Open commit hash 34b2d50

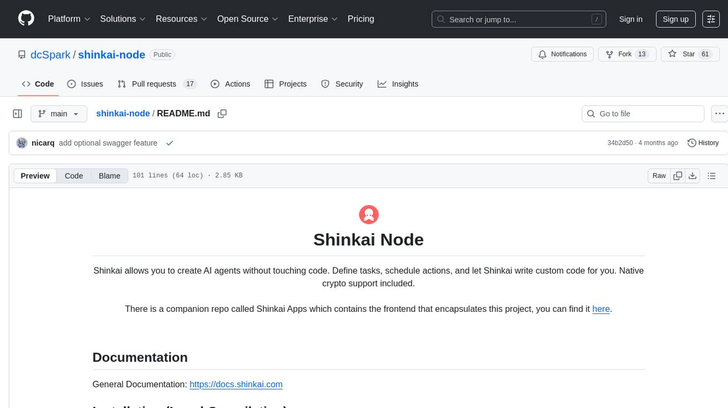620,143
